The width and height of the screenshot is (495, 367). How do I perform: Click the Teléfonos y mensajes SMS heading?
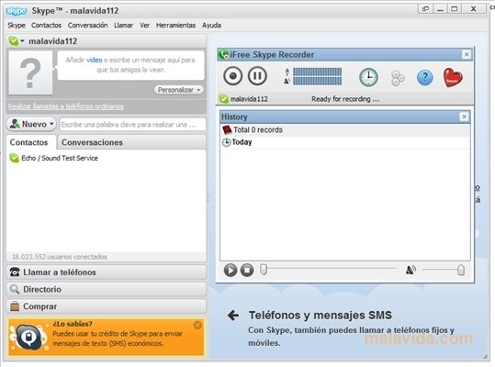coord(321,316)
